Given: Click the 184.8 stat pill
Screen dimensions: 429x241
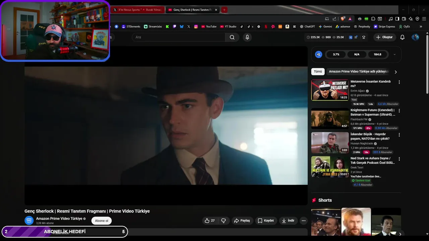Looking at the screenshot, I should pyautogui.click(x=378, y=54).
